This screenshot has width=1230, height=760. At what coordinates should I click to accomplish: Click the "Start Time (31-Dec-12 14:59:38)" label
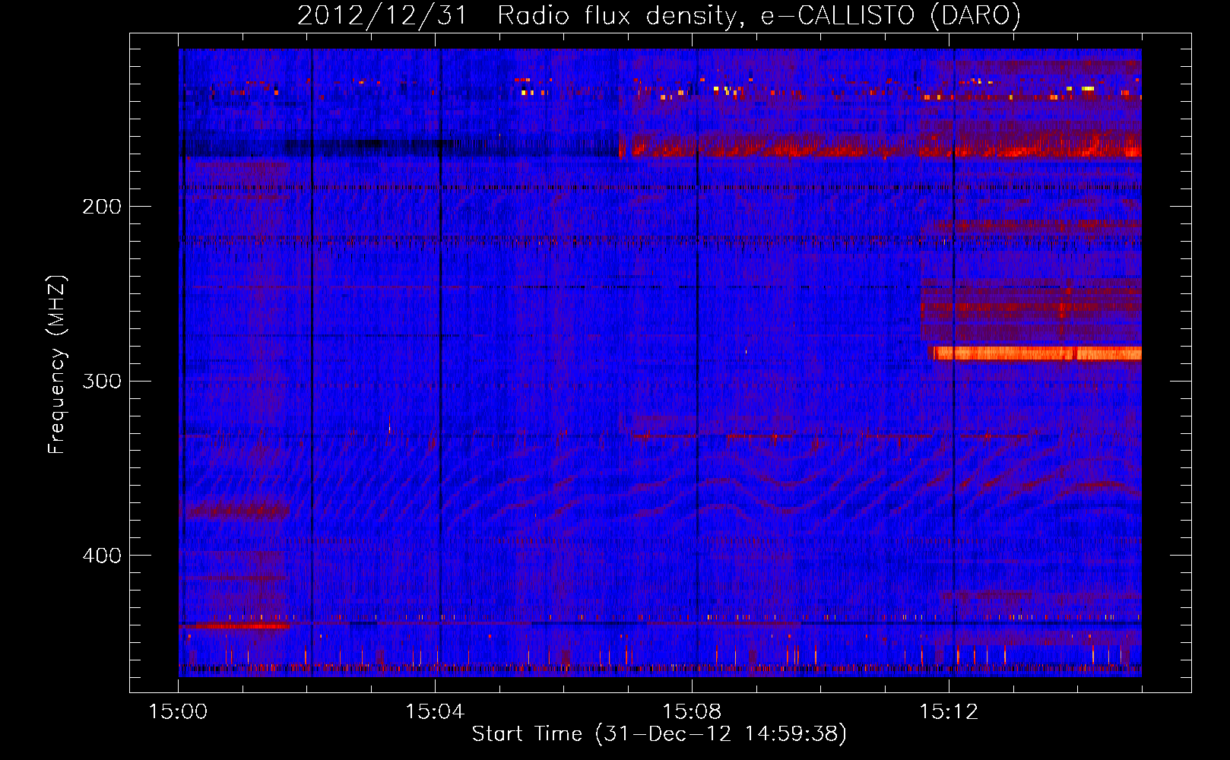point(659,734)
